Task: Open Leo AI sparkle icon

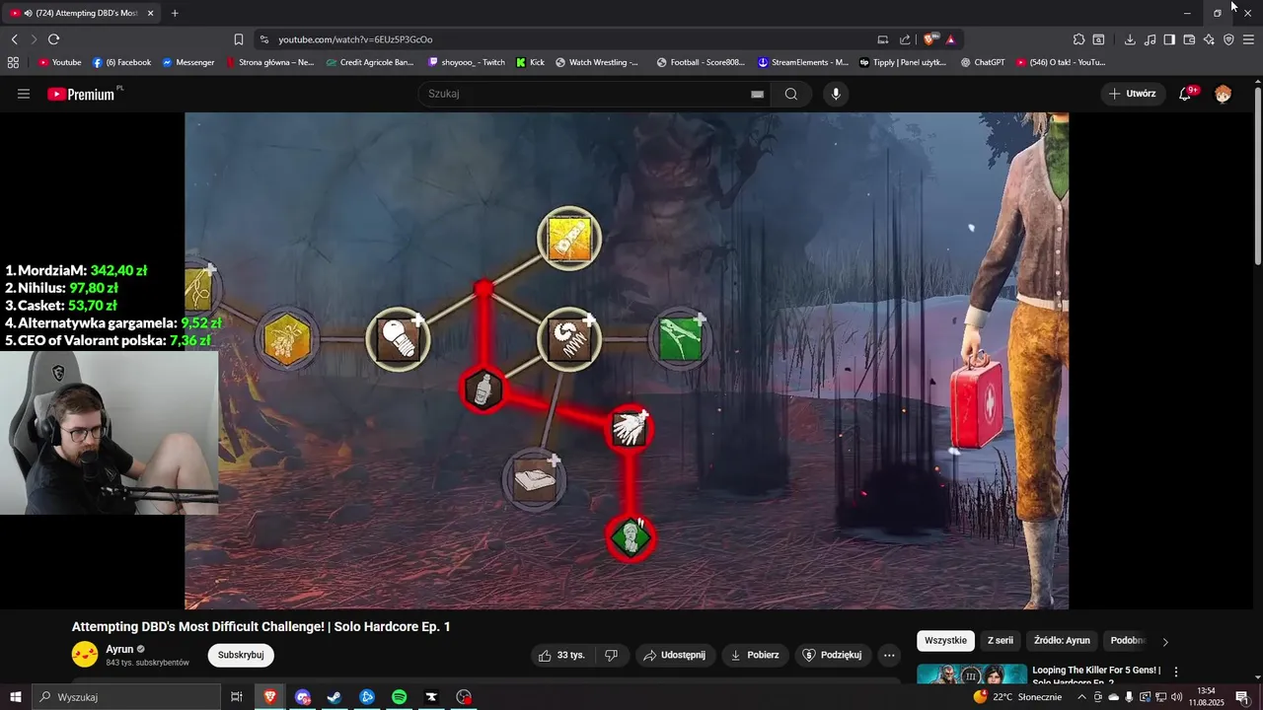Action: [x=1209, y=39]
